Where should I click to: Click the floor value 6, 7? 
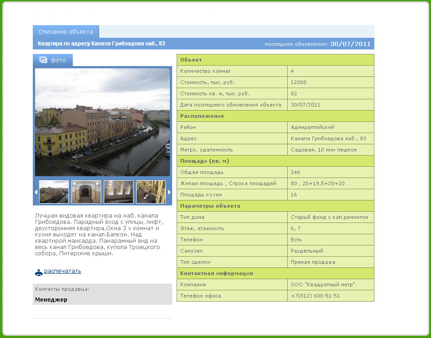296,229
